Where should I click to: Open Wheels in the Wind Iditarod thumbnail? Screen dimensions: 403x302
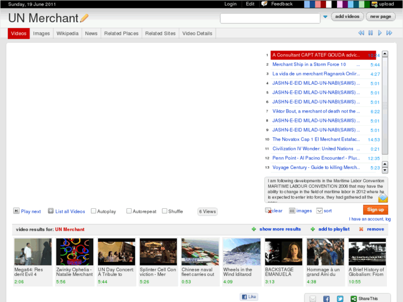[x=242, y=252]
